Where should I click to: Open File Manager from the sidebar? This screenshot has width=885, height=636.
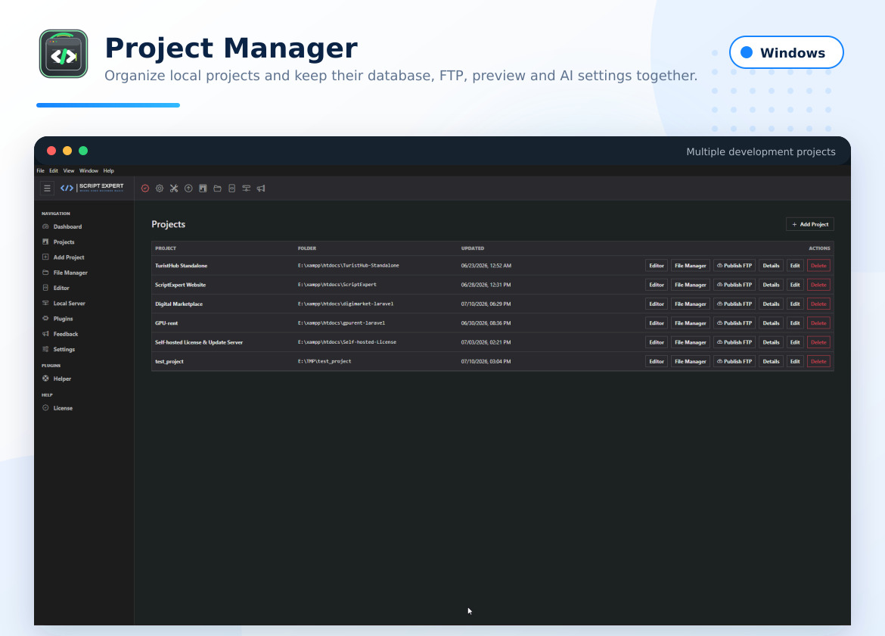click(70, 273)
